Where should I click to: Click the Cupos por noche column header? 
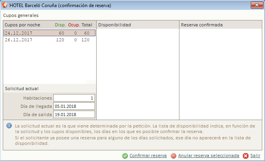pos(22,25)
